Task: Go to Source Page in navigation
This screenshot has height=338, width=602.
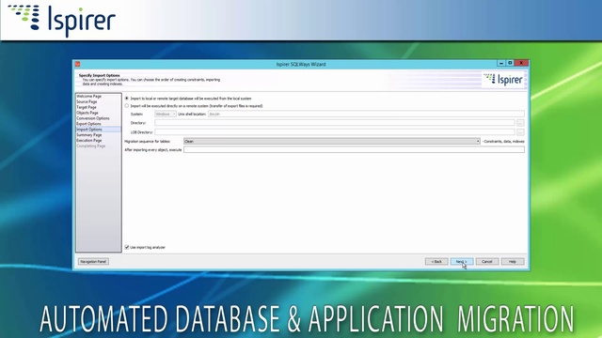Action: click(x=87, y=101)
